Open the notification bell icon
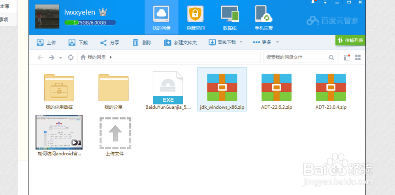The width and height of the screenshot is (395, 195). pos(313,2)
